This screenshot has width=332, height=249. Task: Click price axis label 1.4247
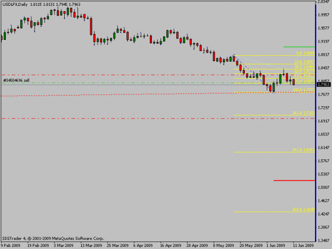(x=324, y=214)
